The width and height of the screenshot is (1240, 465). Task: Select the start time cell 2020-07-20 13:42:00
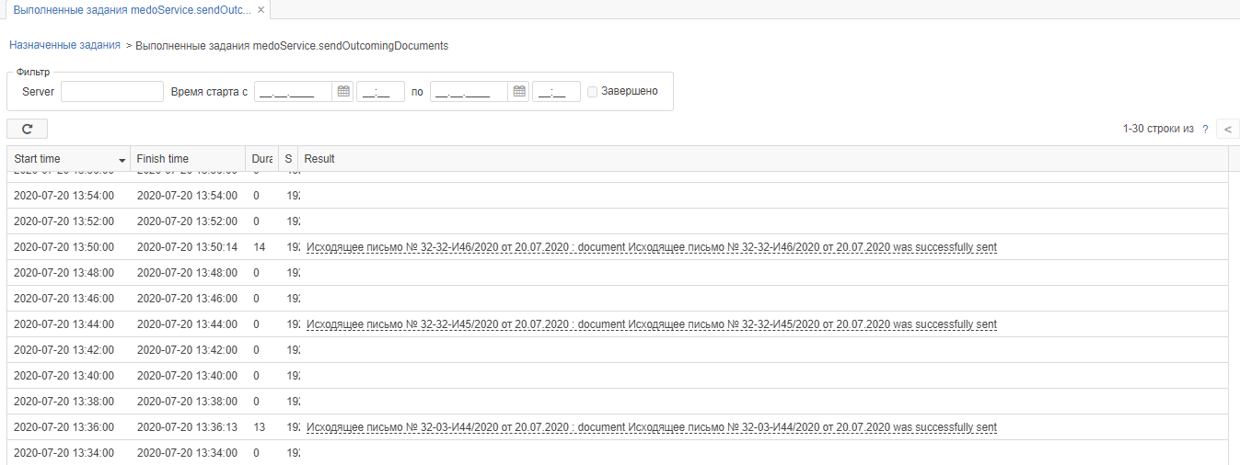pos(64,350)
